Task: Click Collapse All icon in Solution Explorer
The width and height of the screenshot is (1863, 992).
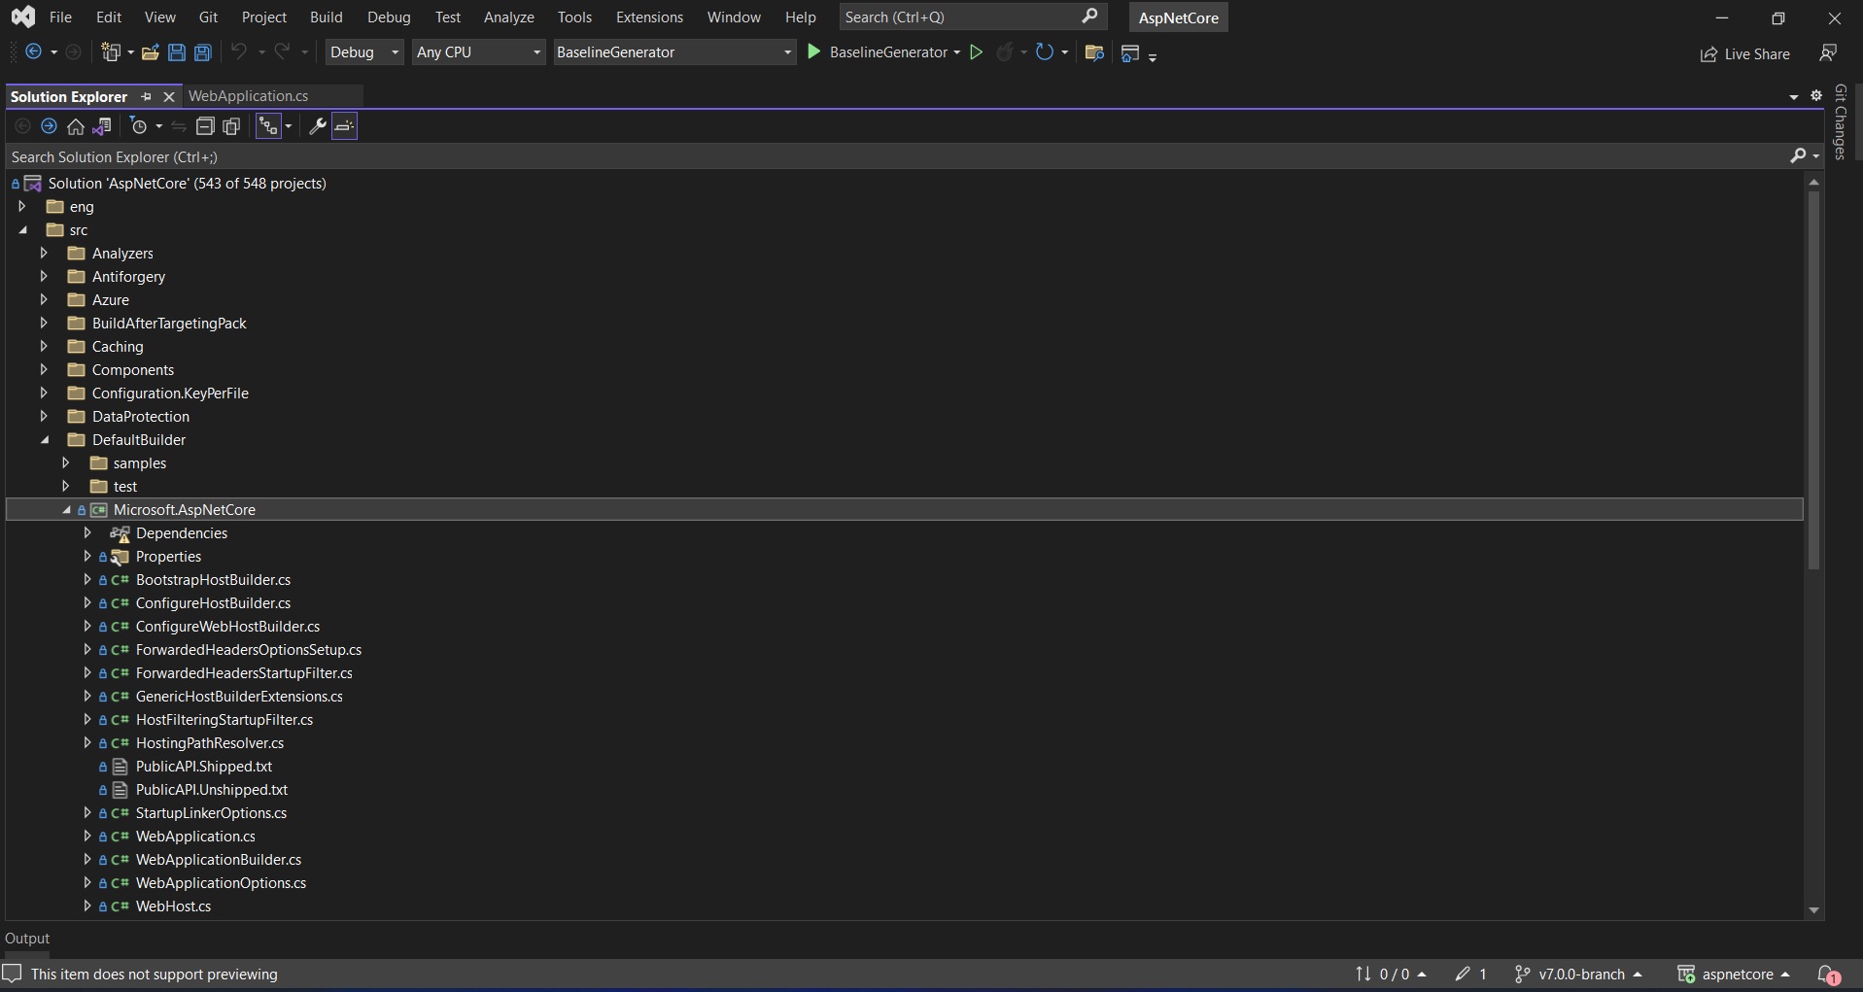Action: point(205,126)
